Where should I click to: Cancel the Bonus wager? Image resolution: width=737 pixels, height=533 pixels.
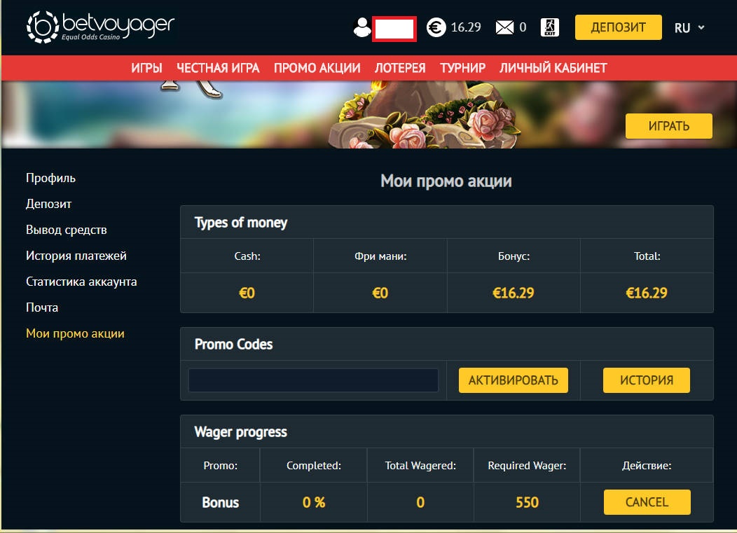click(x=647, y=502)
